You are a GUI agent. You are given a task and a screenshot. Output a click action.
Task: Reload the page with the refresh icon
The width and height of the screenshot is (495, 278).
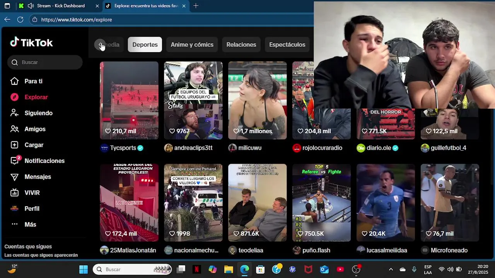click(x=20, y=19)
